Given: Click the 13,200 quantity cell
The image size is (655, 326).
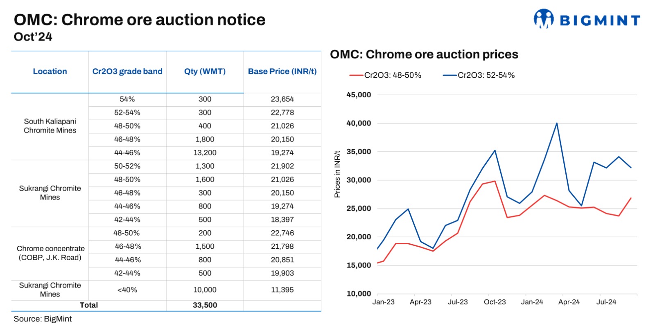Looking at the screenshot, I should click(x=205, y=153).
